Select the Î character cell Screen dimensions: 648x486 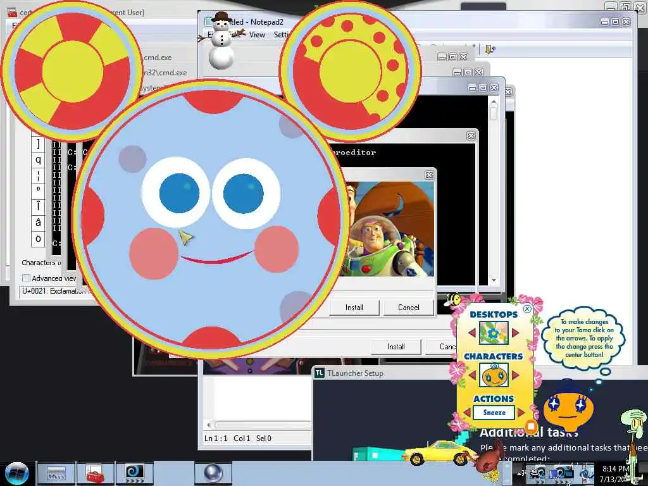pos(38,206)
